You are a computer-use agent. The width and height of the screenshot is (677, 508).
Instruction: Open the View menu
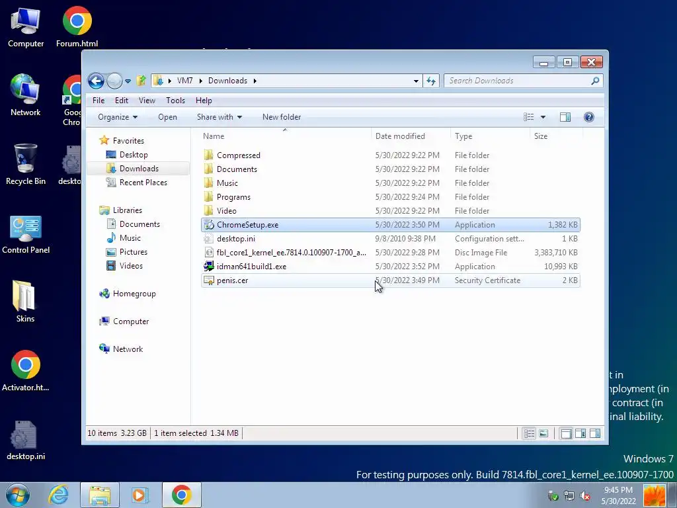pos(147,101)
